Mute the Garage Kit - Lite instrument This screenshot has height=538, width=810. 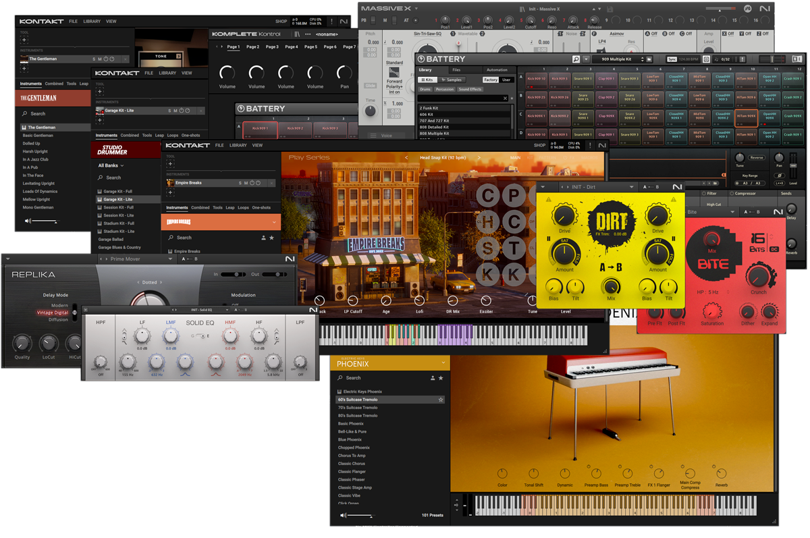[x=175, y=111]
